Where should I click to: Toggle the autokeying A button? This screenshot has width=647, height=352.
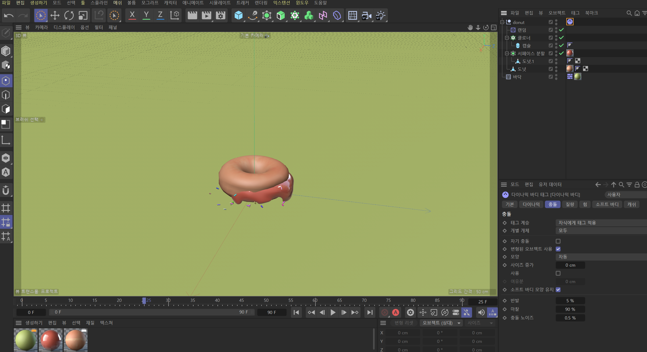click(396, 312)
